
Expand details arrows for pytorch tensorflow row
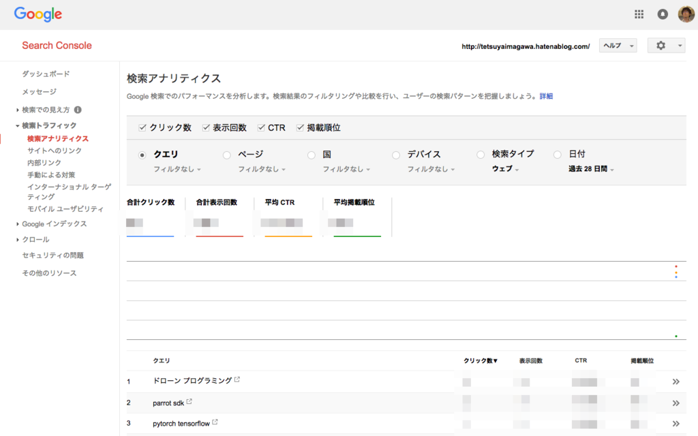tap(676, 424)
